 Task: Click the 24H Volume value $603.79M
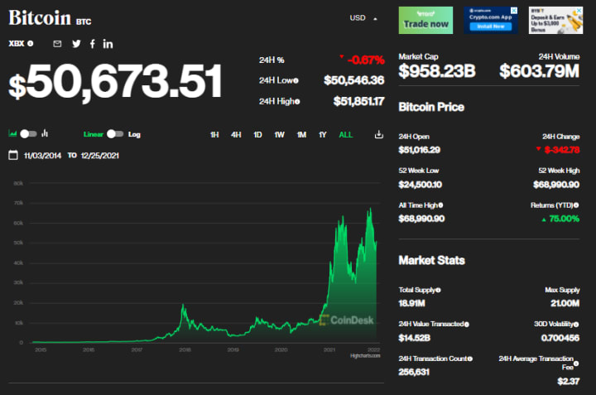coord(540,70)
